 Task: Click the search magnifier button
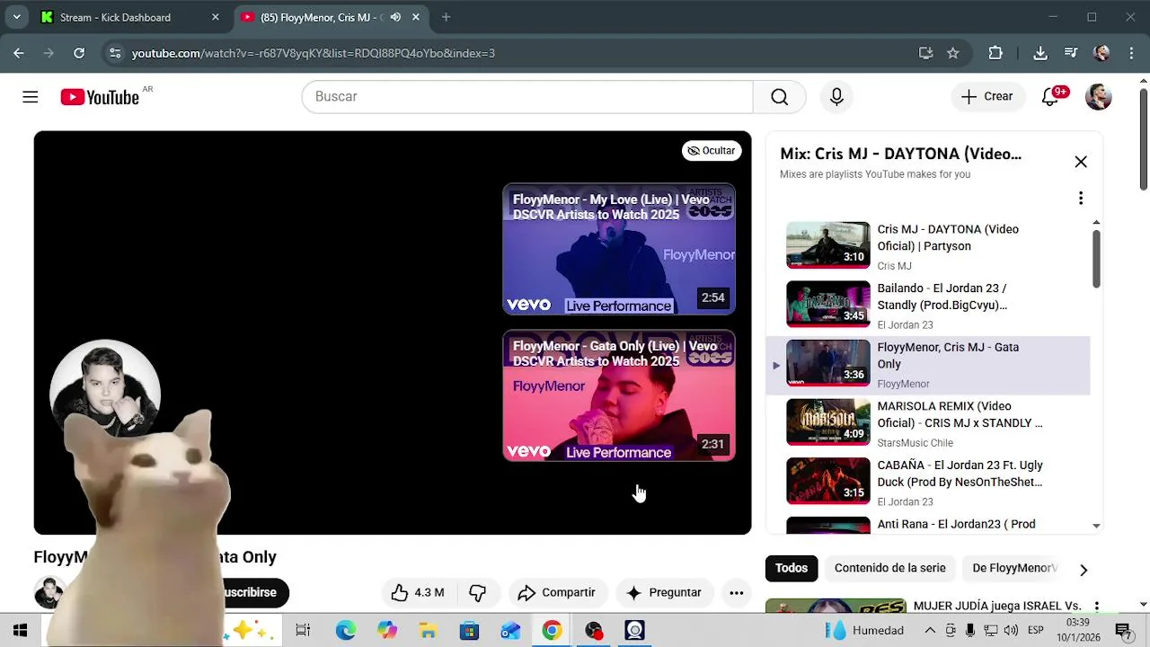coord(779,97)
